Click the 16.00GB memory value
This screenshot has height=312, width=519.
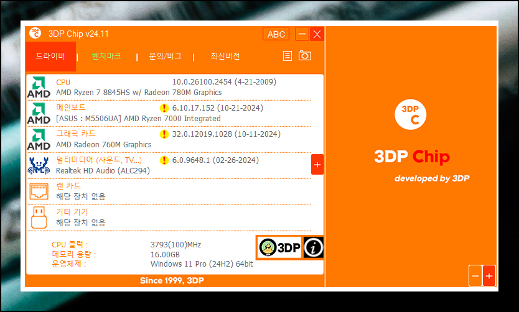(x=165, y=254)
